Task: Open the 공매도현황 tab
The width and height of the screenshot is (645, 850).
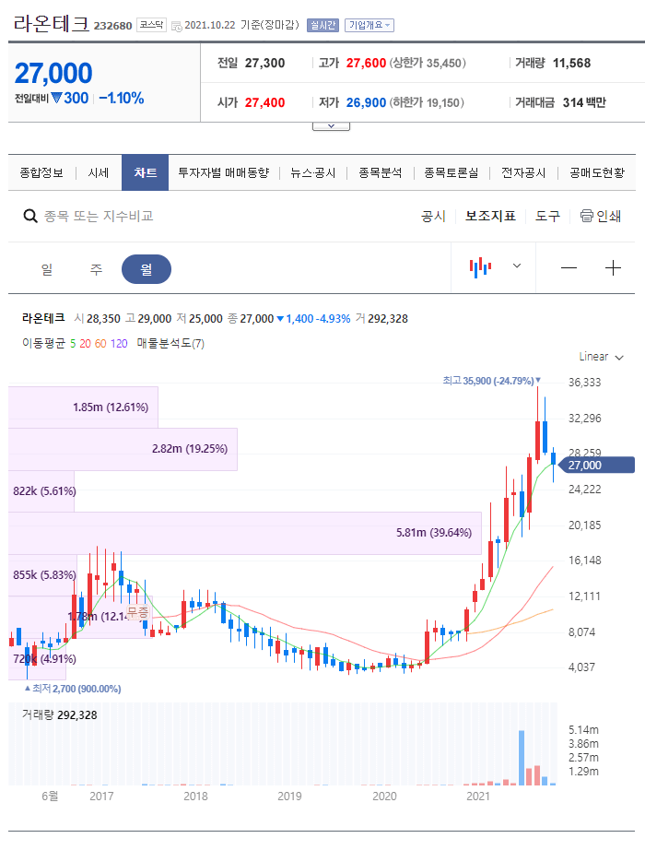Action: (597, 173)
